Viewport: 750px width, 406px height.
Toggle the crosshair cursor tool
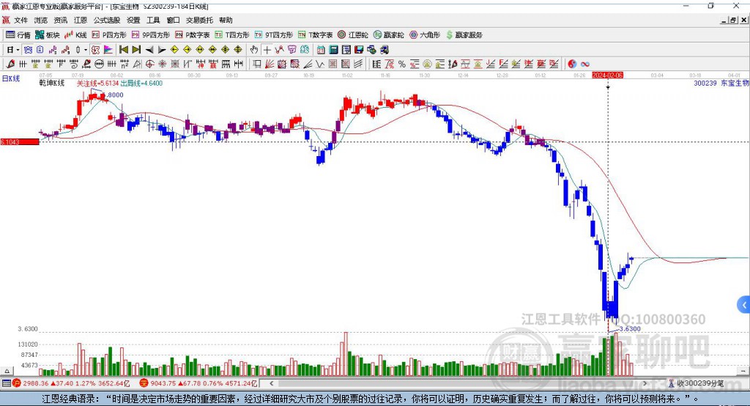click(x=267, y=50)
